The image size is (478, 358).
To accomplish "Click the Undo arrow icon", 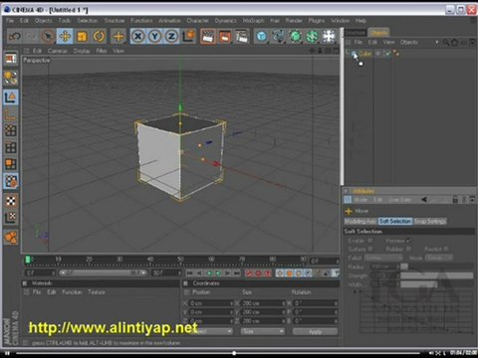I will (x=15, y=36).
